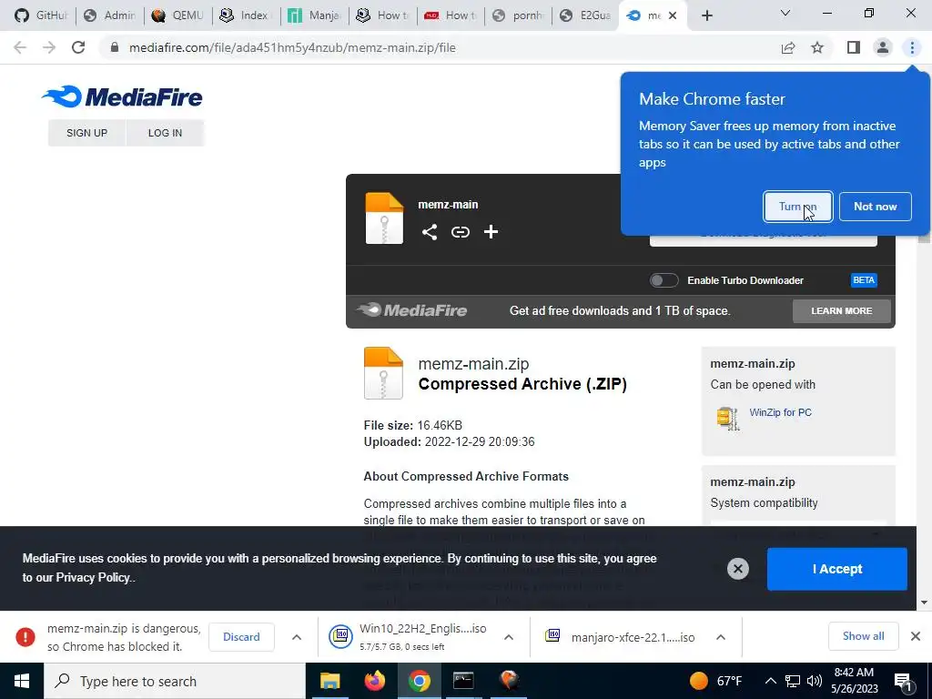
Task: Open the terminal icon in the taskbar
Action: [x=463, y=681]
